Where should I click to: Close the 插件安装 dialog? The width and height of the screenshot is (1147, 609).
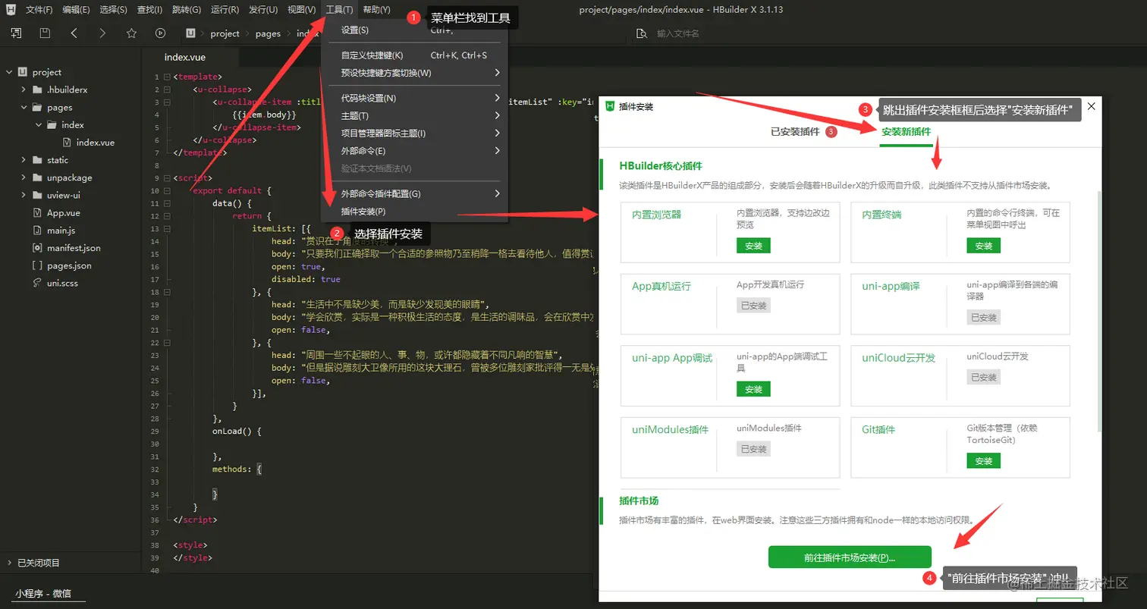click(1092, 106)
